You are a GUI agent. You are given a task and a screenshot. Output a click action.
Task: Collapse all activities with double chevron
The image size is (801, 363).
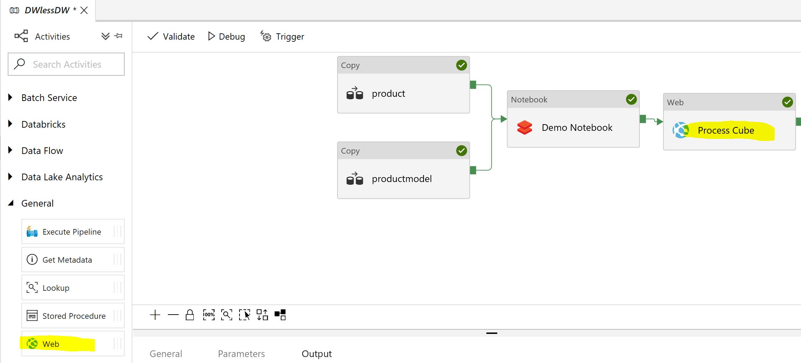click(105, 36)
